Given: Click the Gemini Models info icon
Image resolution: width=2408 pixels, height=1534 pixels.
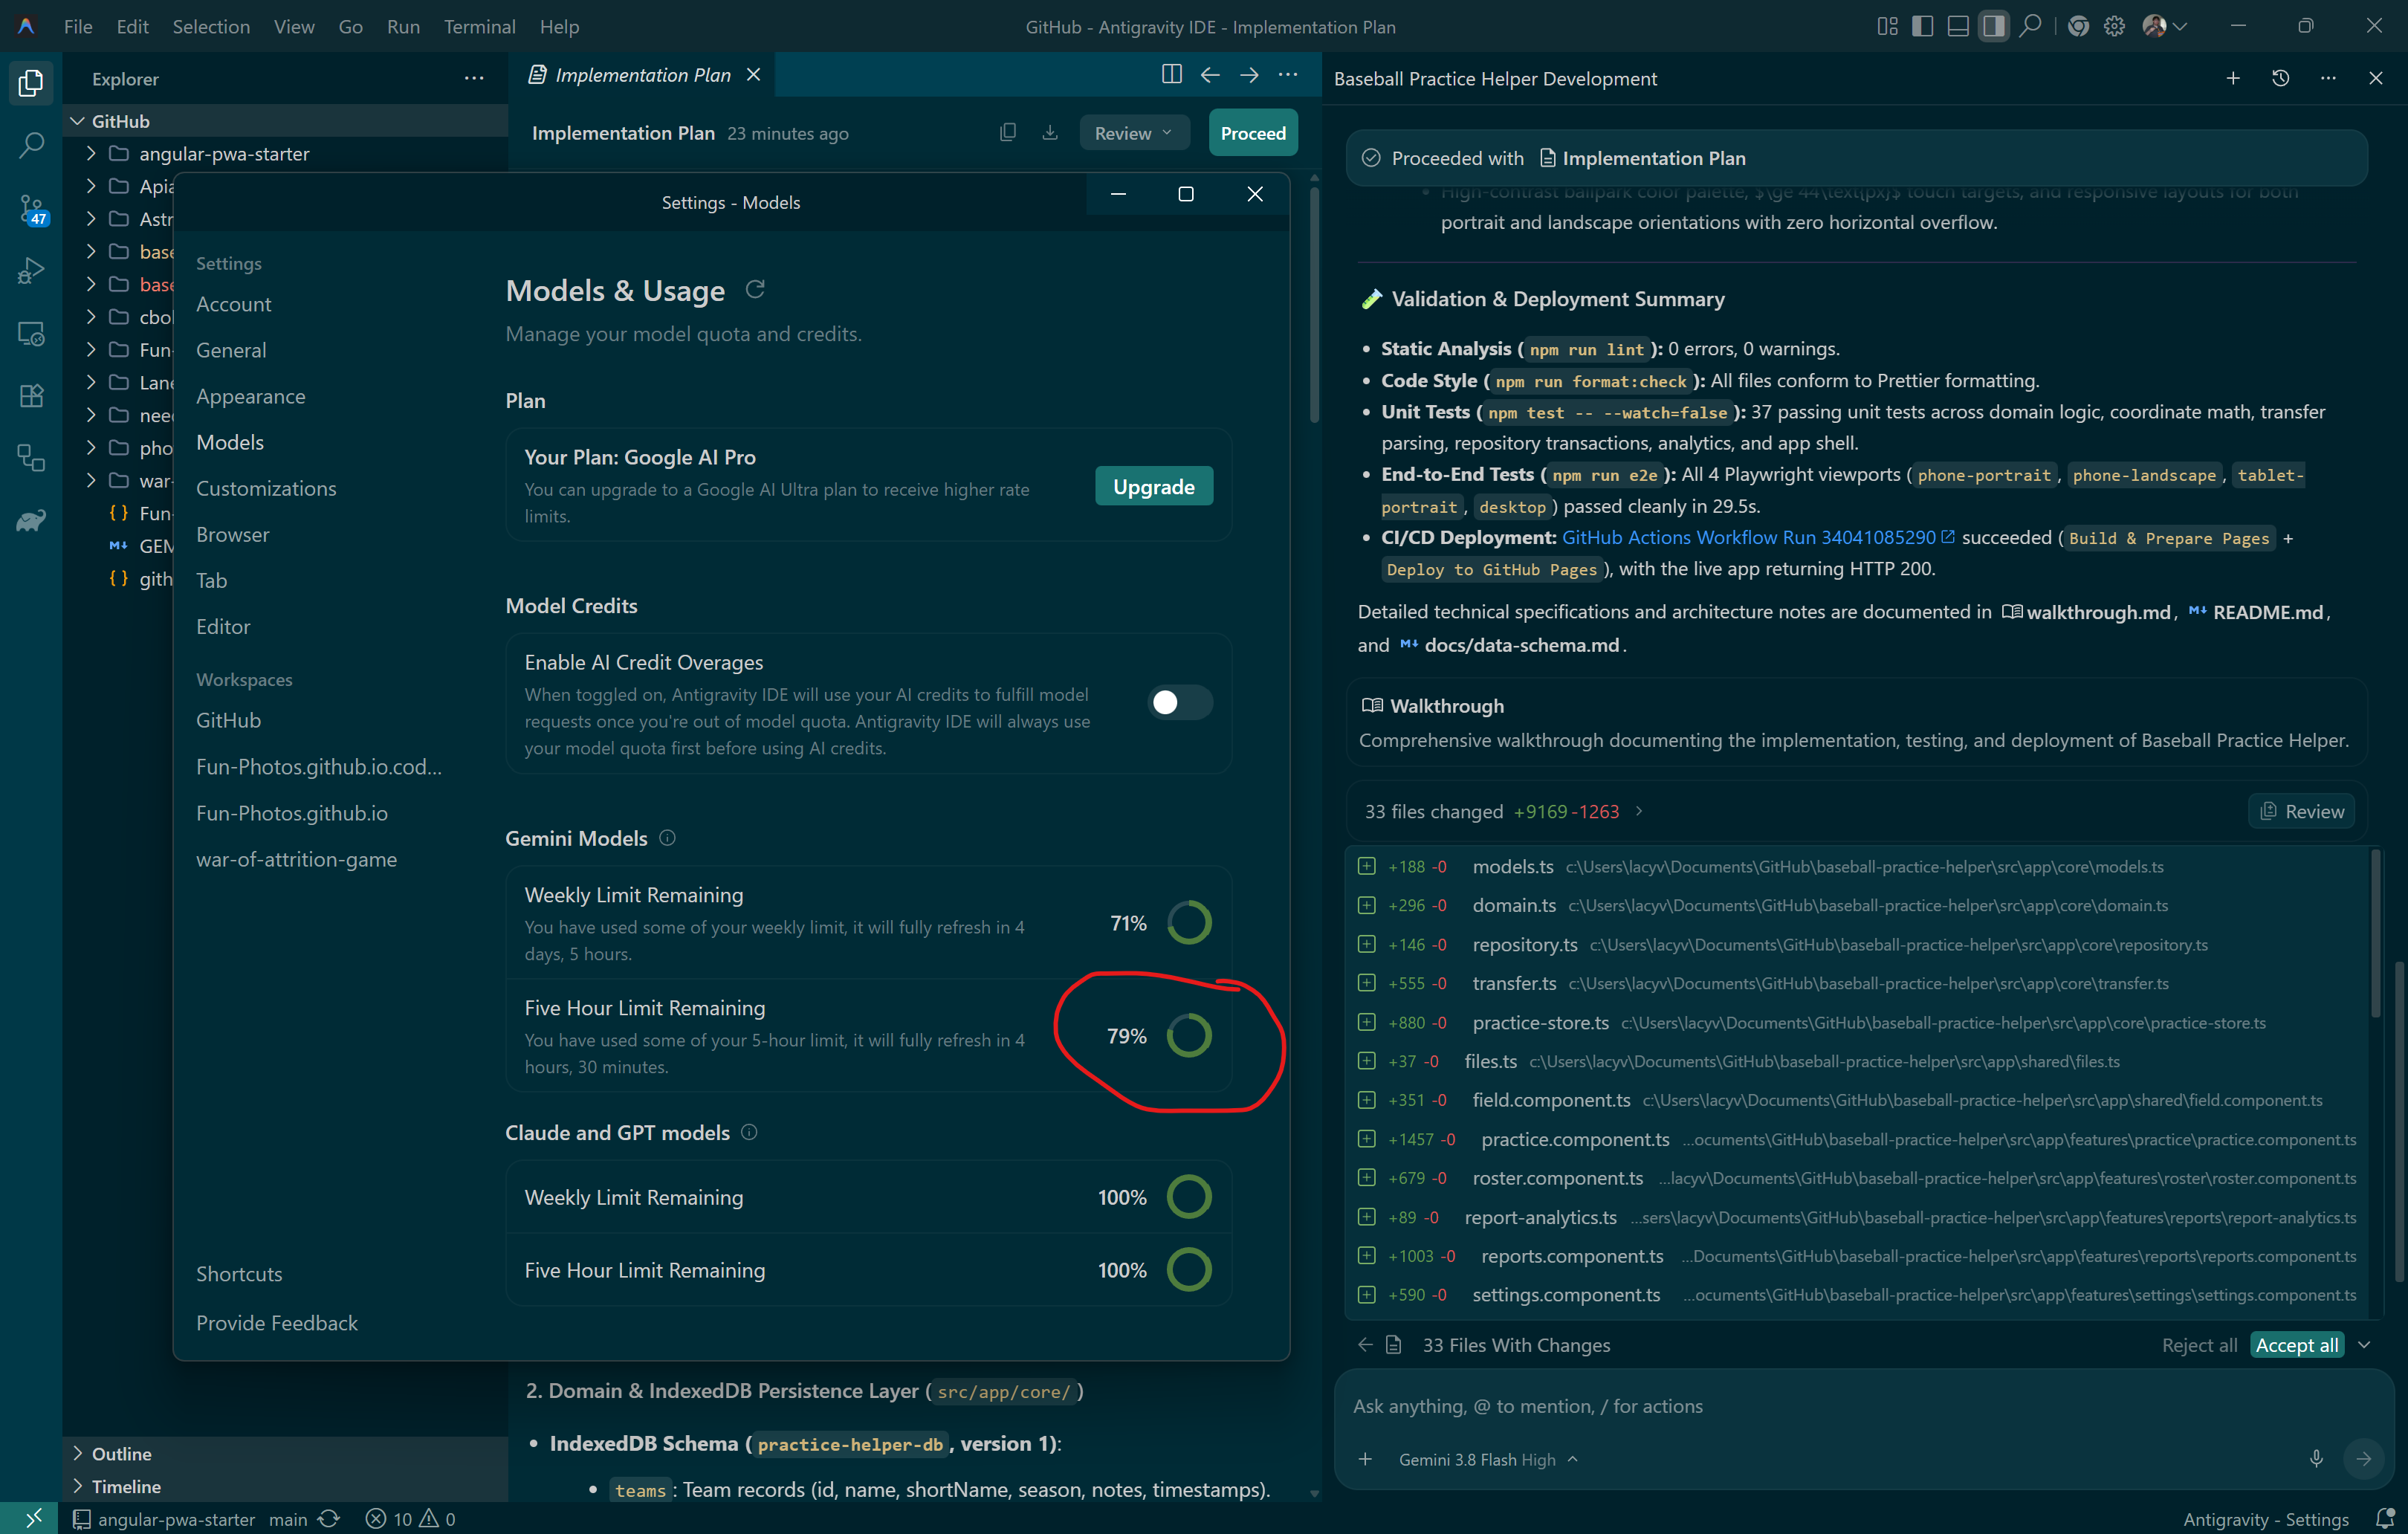Looking at the screenshot, I should coord(668,838).
